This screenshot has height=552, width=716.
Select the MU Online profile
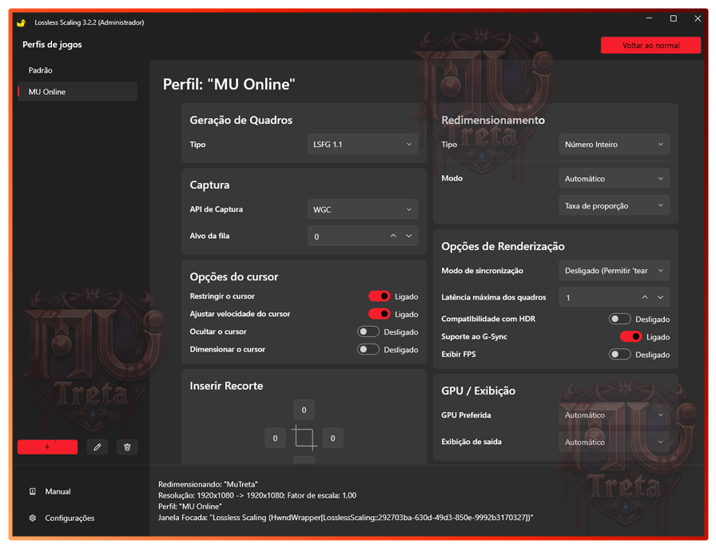tap(47, 92)
